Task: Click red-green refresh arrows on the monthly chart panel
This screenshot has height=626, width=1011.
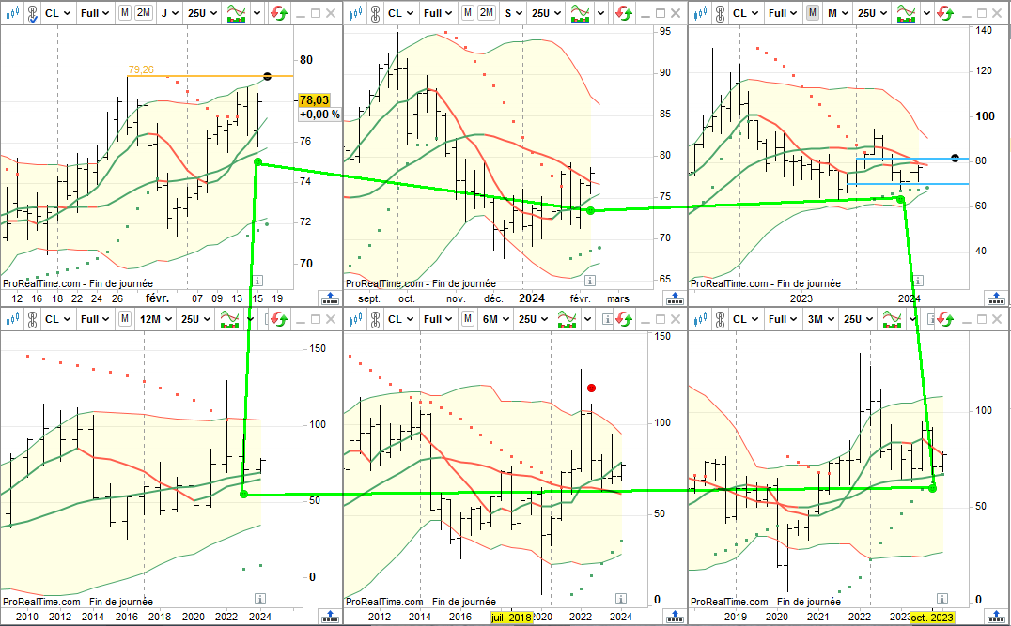Action: click(945, 13)
